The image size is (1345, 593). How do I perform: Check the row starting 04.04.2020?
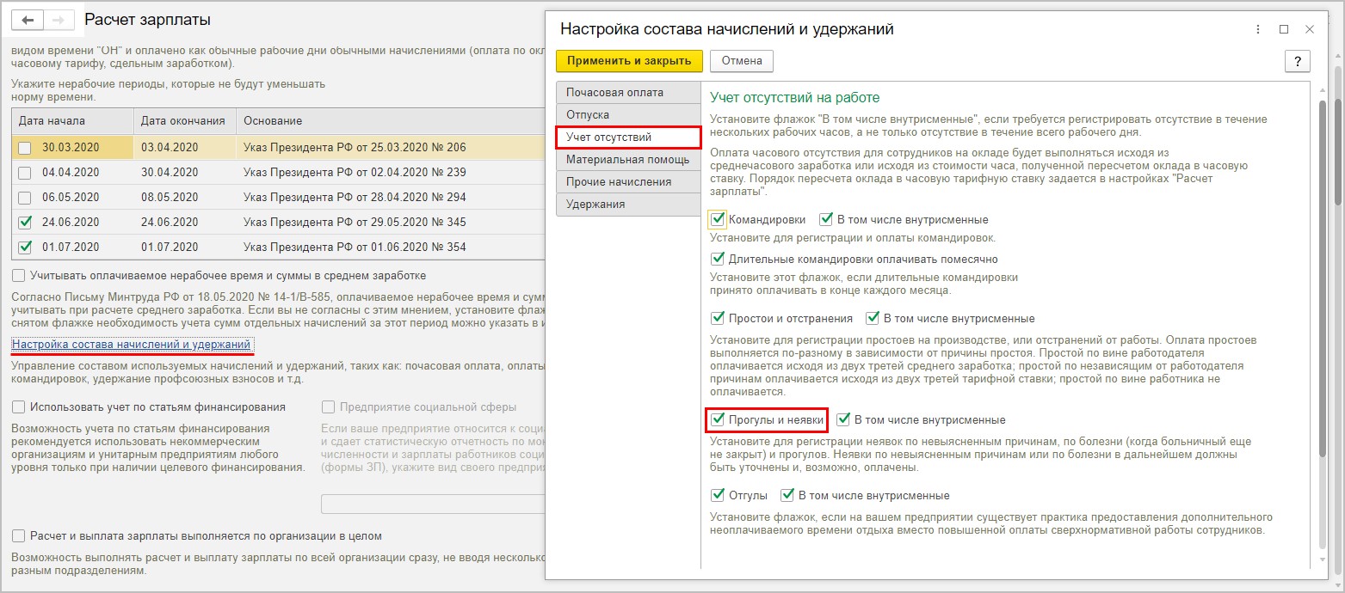coord(25,172)
